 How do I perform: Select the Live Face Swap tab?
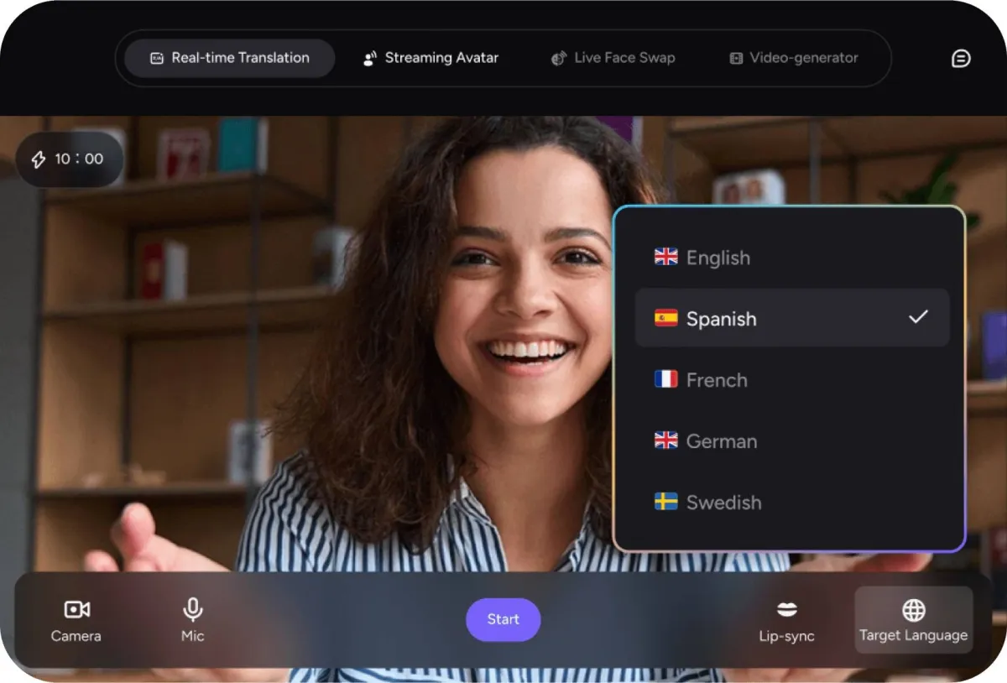613,58
